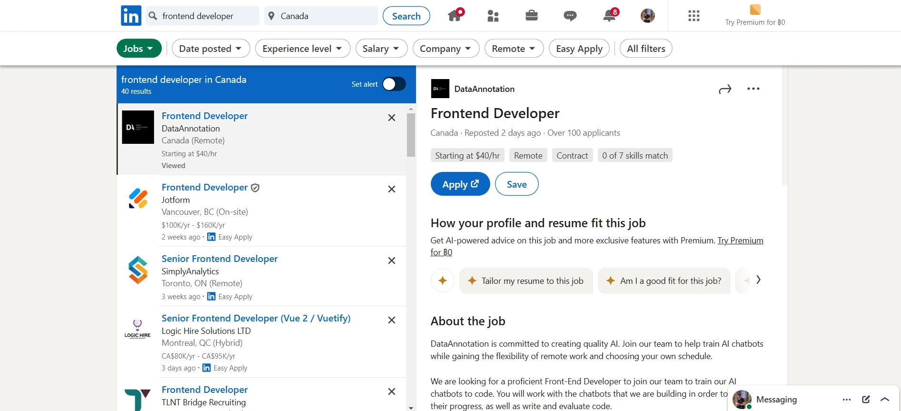Open the Senior Frontend Developer SimplyAnalytics listing
901x411 pixels.
tap(219, 259)
